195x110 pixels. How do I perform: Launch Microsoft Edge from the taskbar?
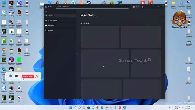pyautogui.click(x=102, y=108)
